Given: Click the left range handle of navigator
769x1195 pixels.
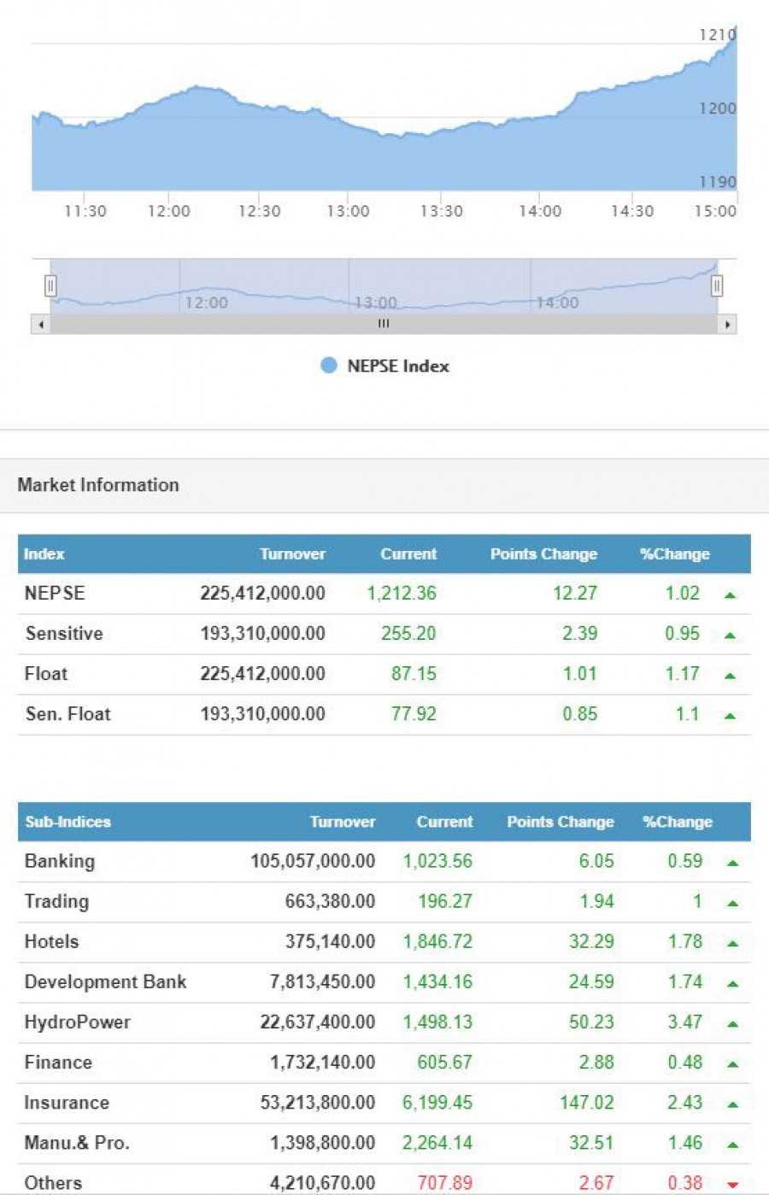Looking at the screenshot, I should click(x=50, y=285).
